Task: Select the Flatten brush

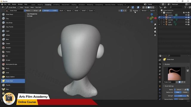Action: 13,52
